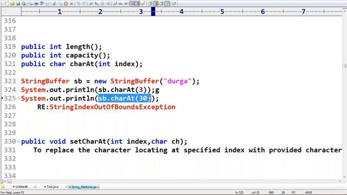Viewport: 347px width, 195px height.
Task: Click the Find magnifier icon
Action: pos(91,4)
